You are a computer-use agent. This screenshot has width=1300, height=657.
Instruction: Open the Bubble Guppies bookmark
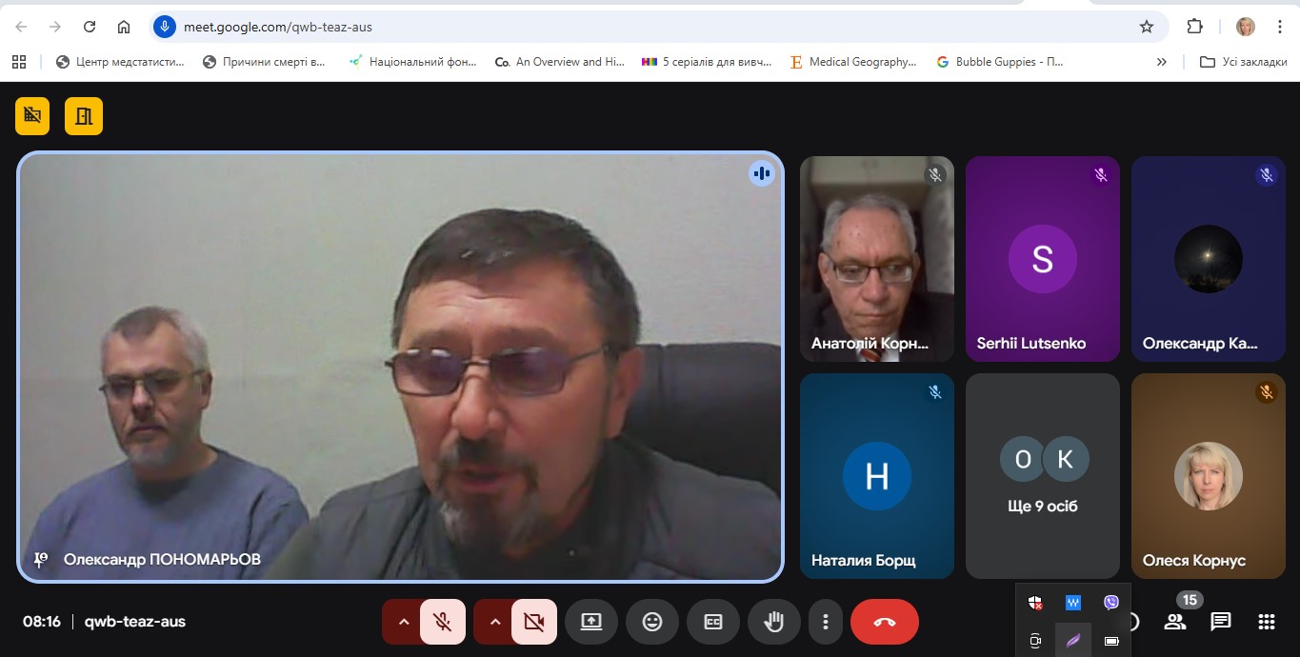1000,62
